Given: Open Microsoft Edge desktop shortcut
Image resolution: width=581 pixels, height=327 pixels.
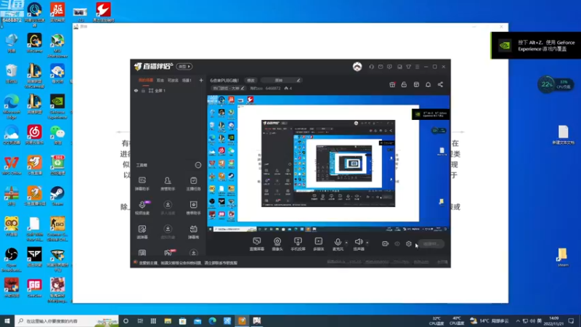Looking at the screenshot, I should coord(12,107).
